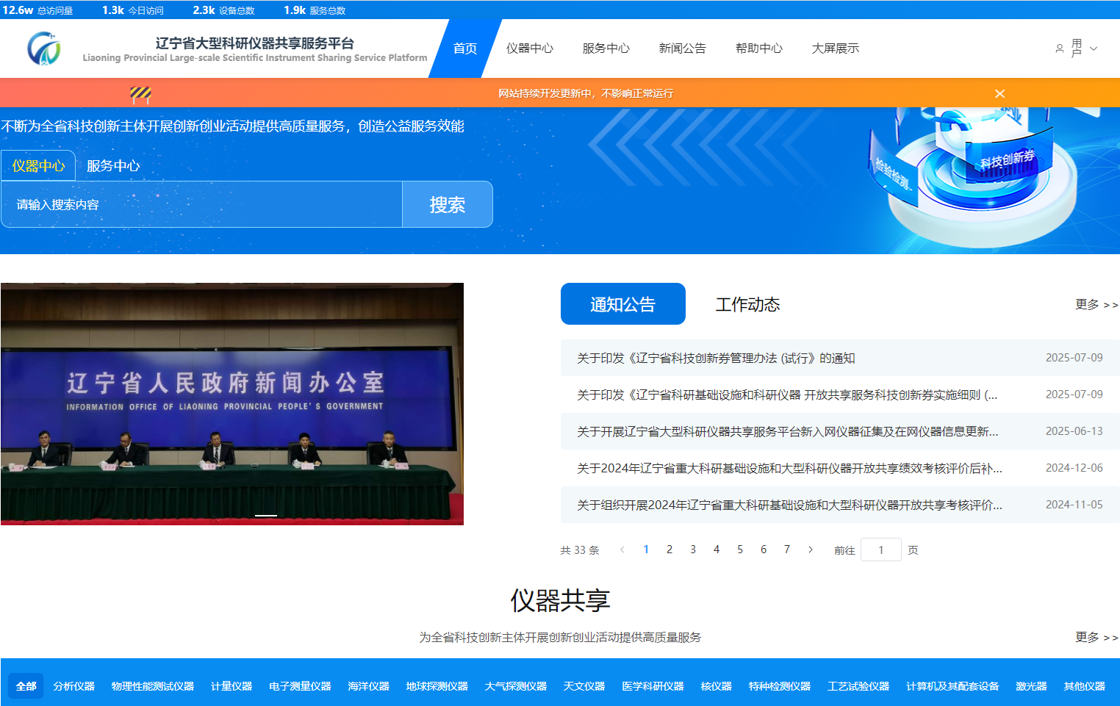Click the 搜索 search button
Viewport: 1120px width, 706px height.
click(x=447, y=204)
